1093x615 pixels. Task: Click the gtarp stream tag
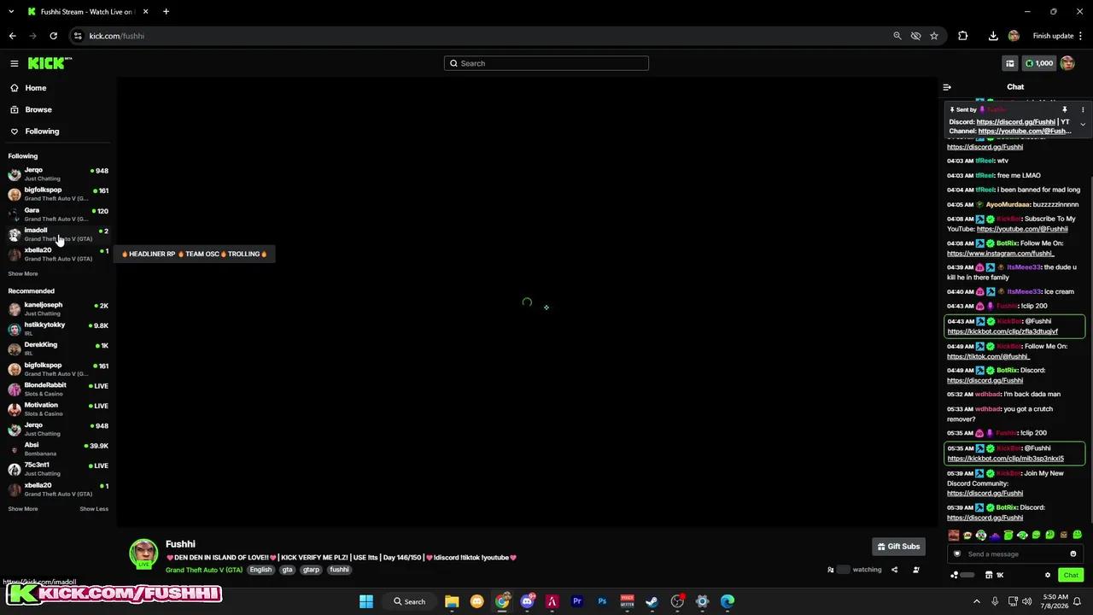[311, 570]
